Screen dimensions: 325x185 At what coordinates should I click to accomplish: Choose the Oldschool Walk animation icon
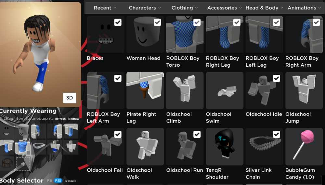click(145, 146)
